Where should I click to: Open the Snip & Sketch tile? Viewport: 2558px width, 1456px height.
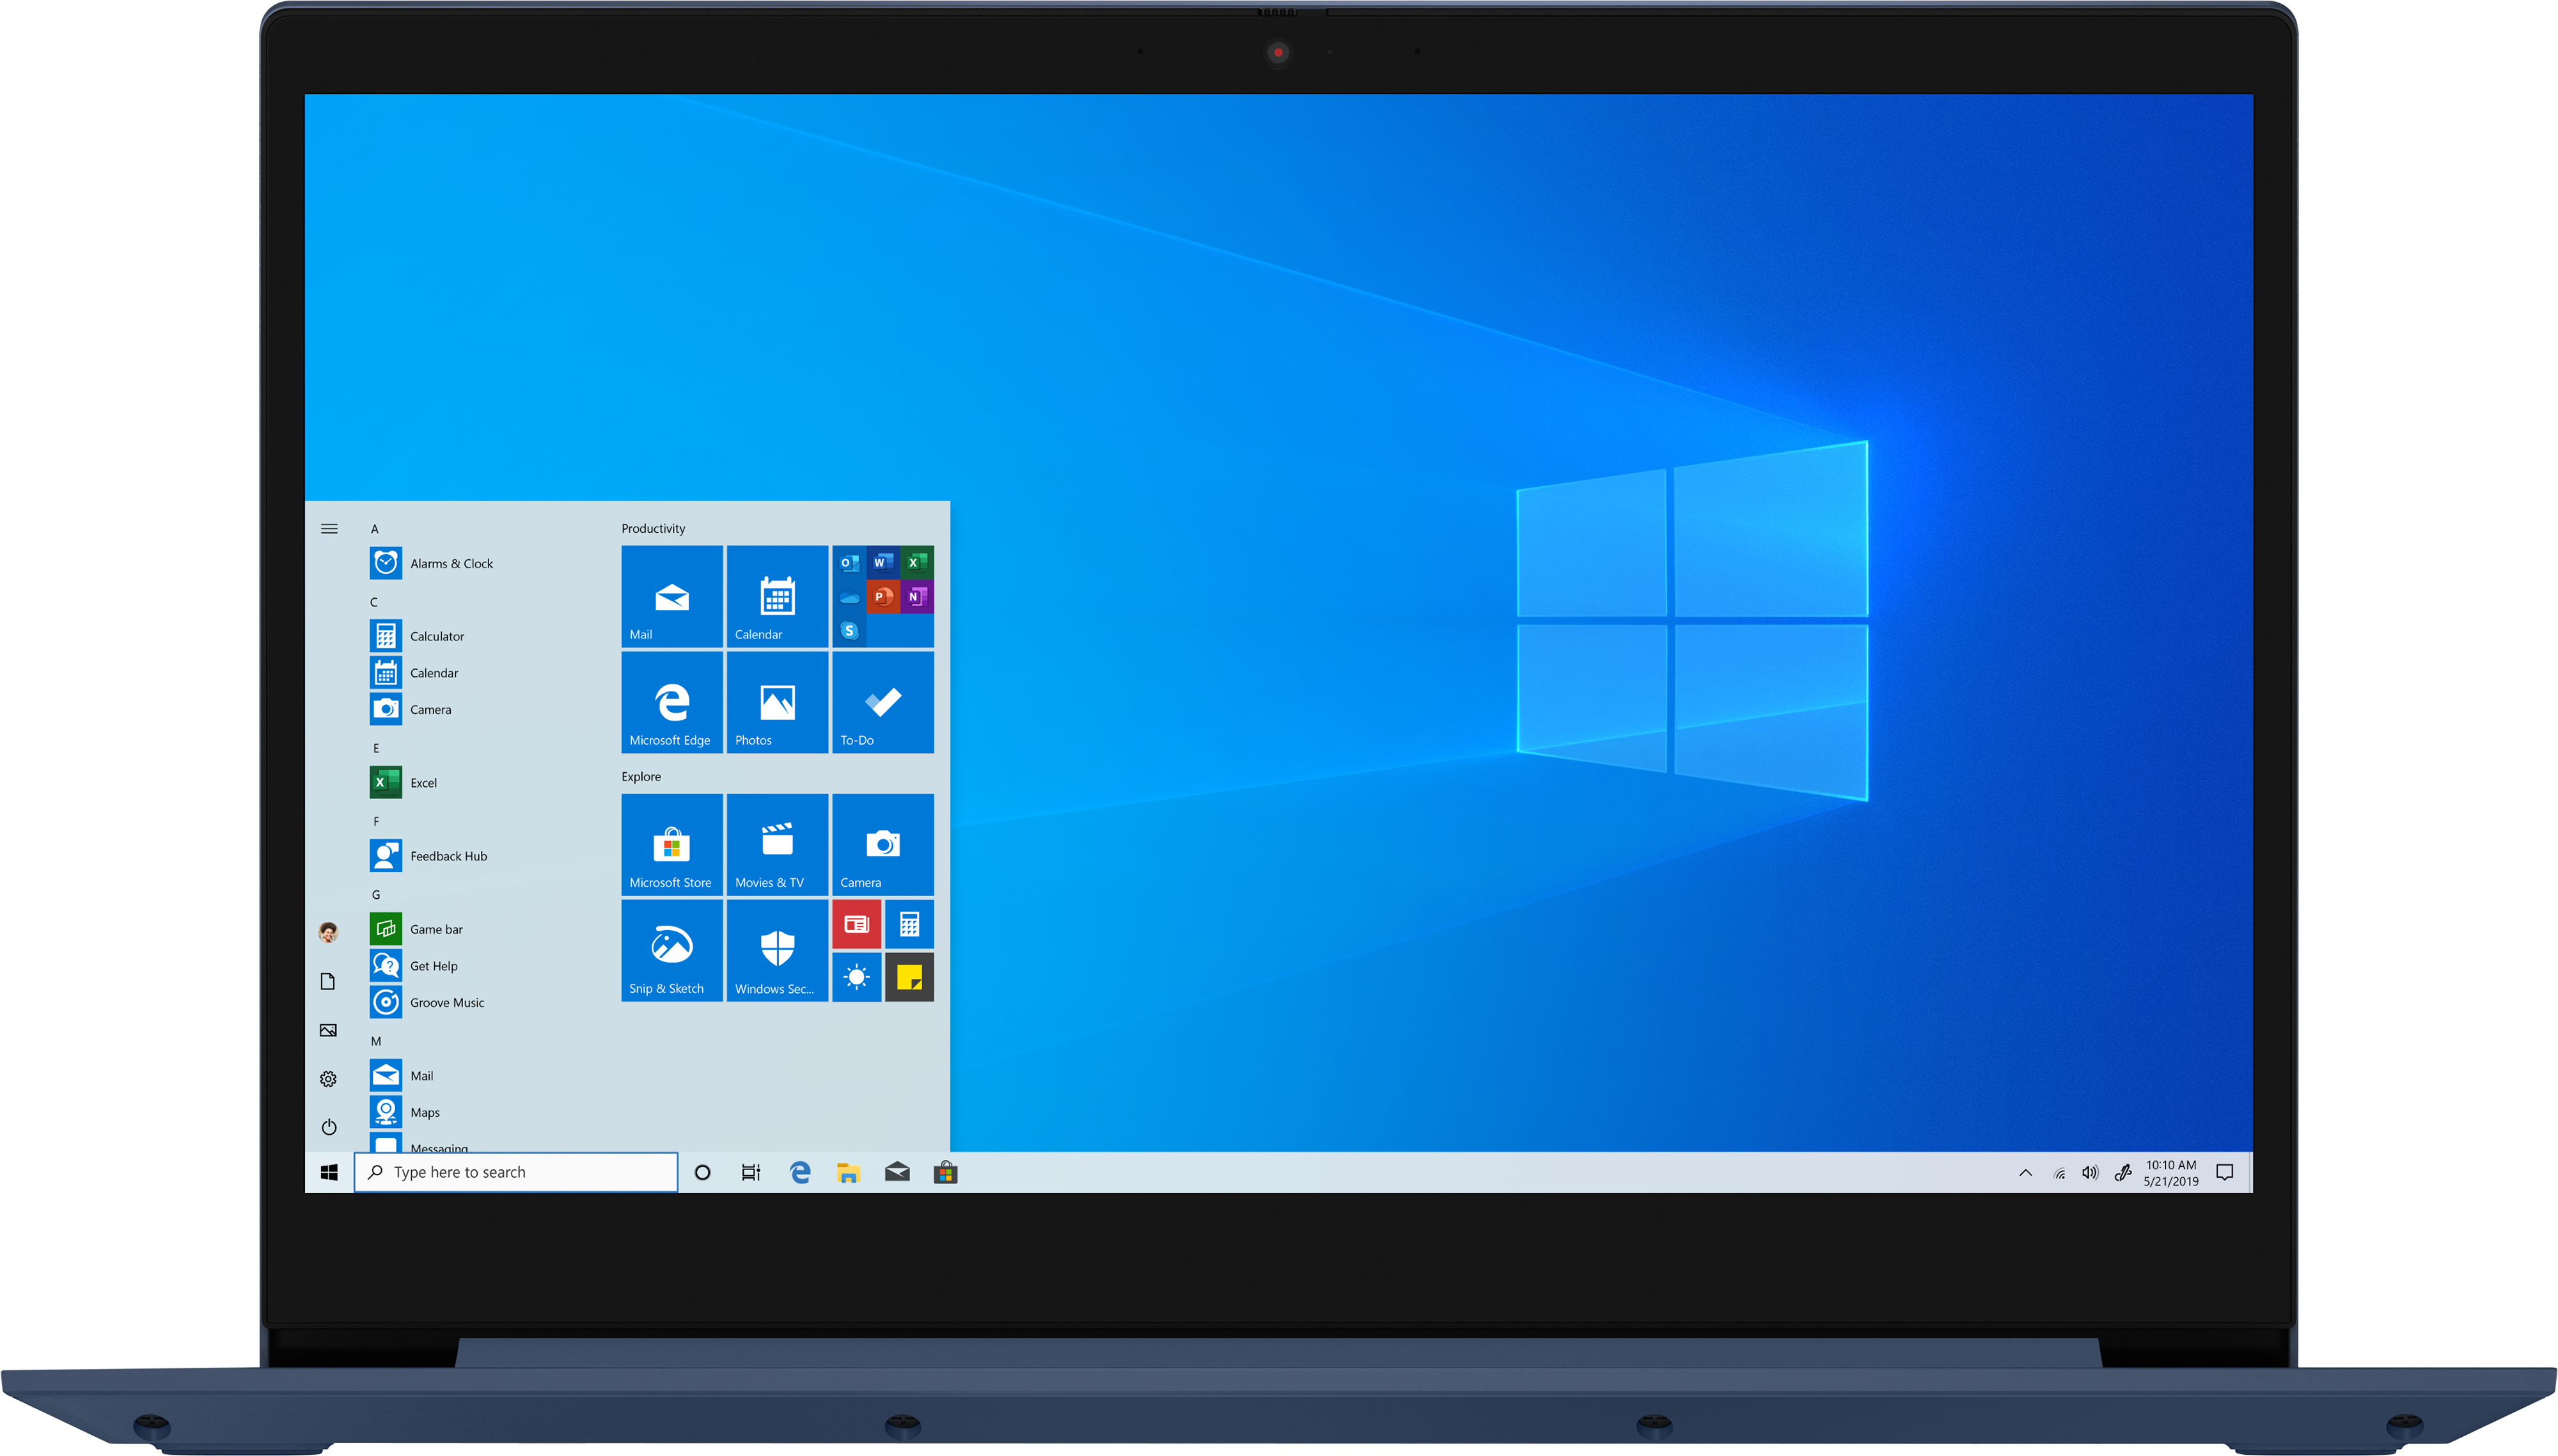coord(671,950)
